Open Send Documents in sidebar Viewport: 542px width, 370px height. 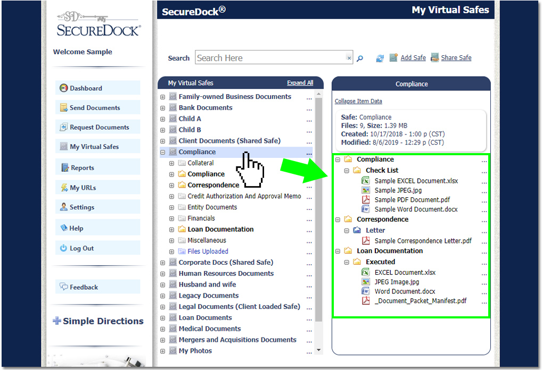tap(98, 108)
